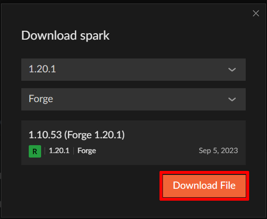Open the Forge mod loader dropdown

point(133,99)
